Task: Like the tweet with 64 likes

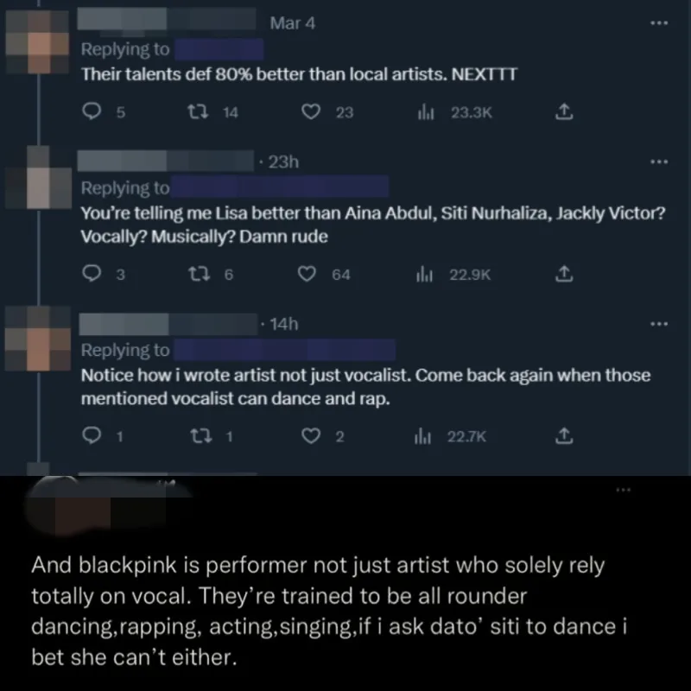Action: pos(306,275)
